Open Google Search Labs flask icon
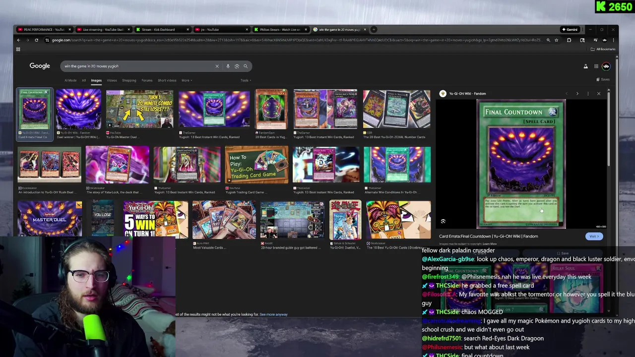Viewport: 635px width, 357px height. pyautogui.click(x=585, y=66)
